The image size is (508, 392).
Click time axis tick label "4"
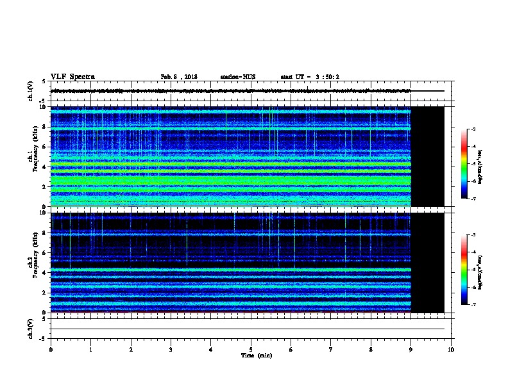tap(210, 349)
